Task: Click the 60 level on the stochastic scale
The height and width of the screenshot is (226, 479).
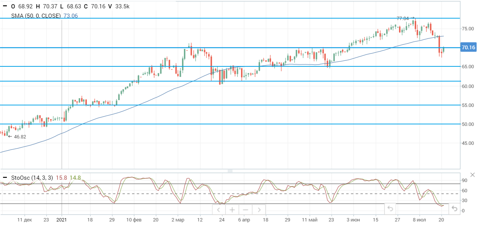Action: point(465,191)
